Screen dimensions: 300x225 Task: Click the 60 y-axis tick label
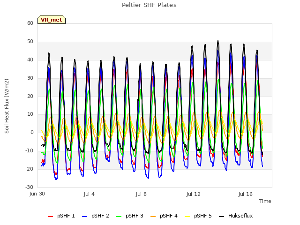[30, 23]
